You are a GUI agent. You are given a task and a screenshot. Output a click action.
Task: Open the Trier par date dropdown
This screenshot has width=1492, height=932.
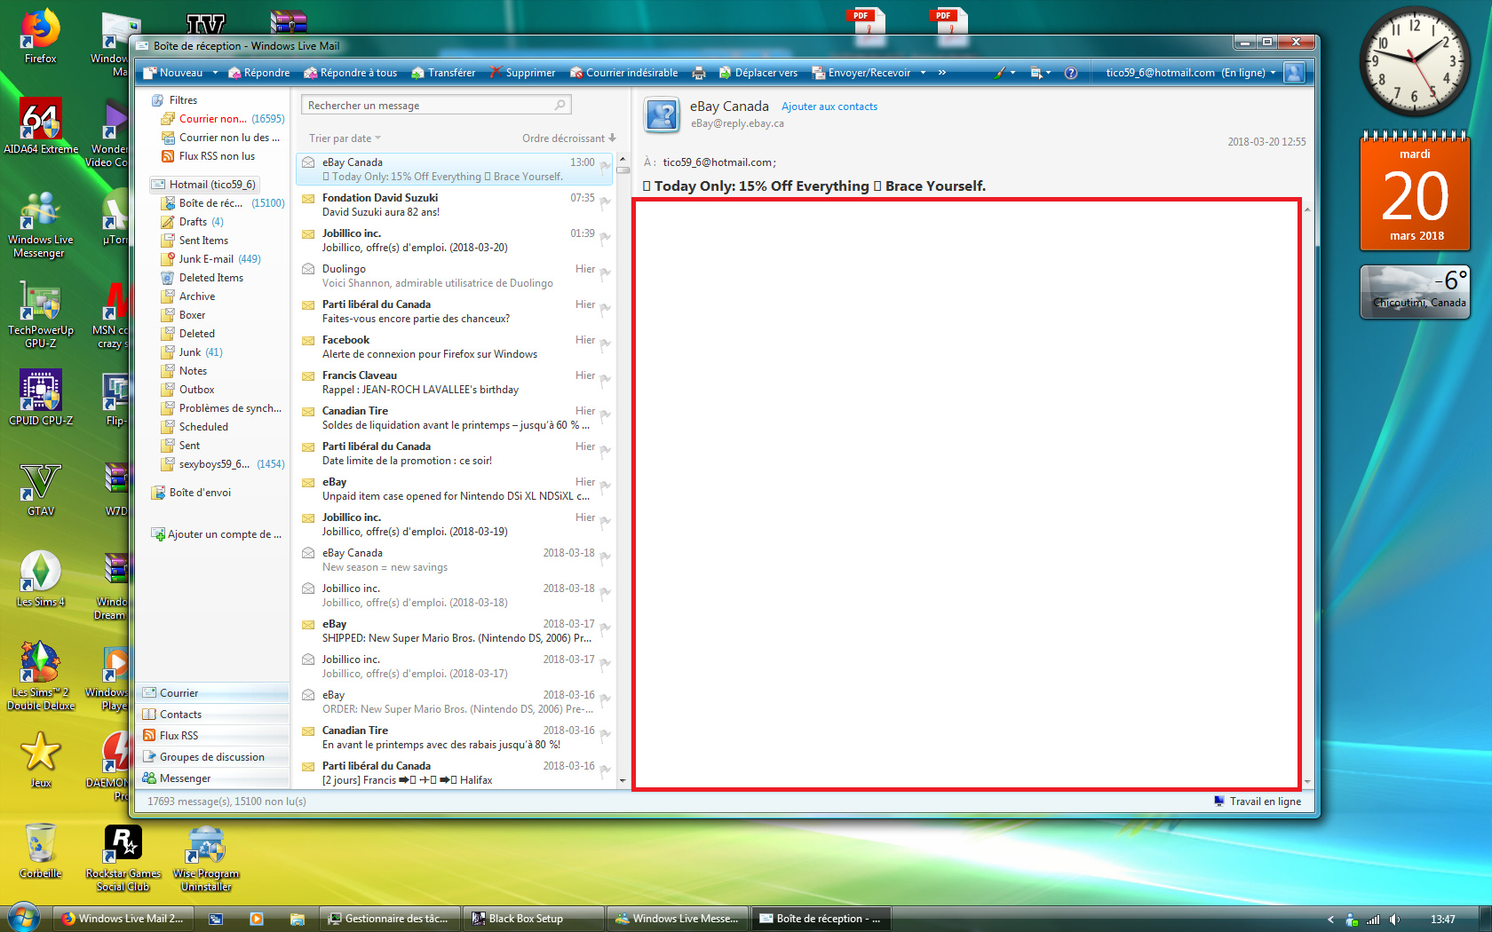pos(345,138)
